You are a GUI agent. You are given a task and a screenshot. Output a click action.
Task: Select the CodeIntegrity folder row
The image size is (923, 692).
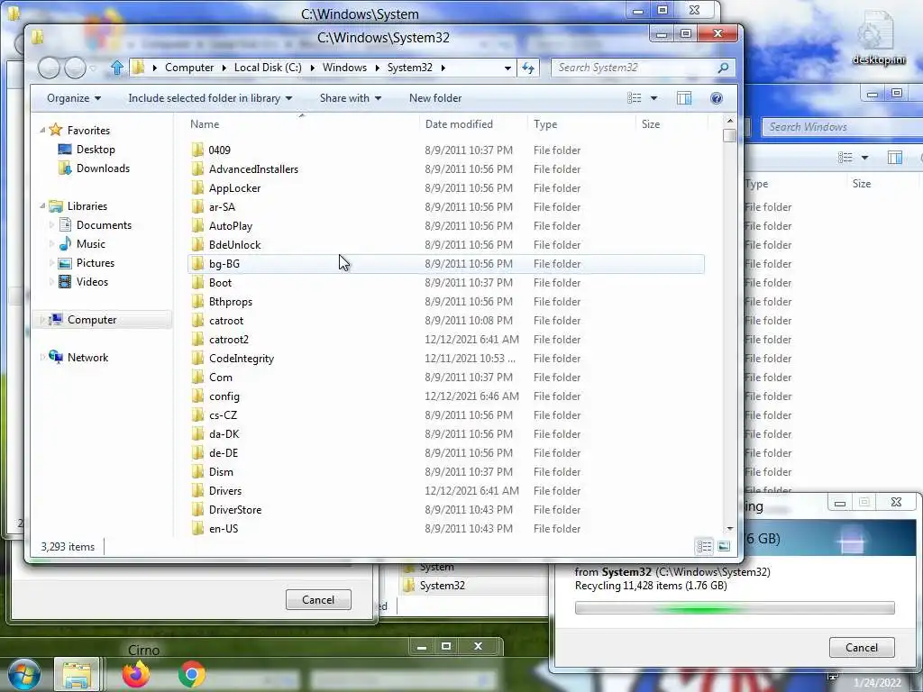pos(446,358)
